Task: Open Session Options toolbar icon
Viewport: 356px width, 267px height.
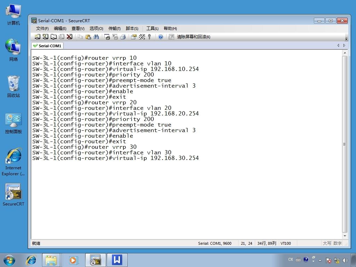Action: tap(134, 37)
